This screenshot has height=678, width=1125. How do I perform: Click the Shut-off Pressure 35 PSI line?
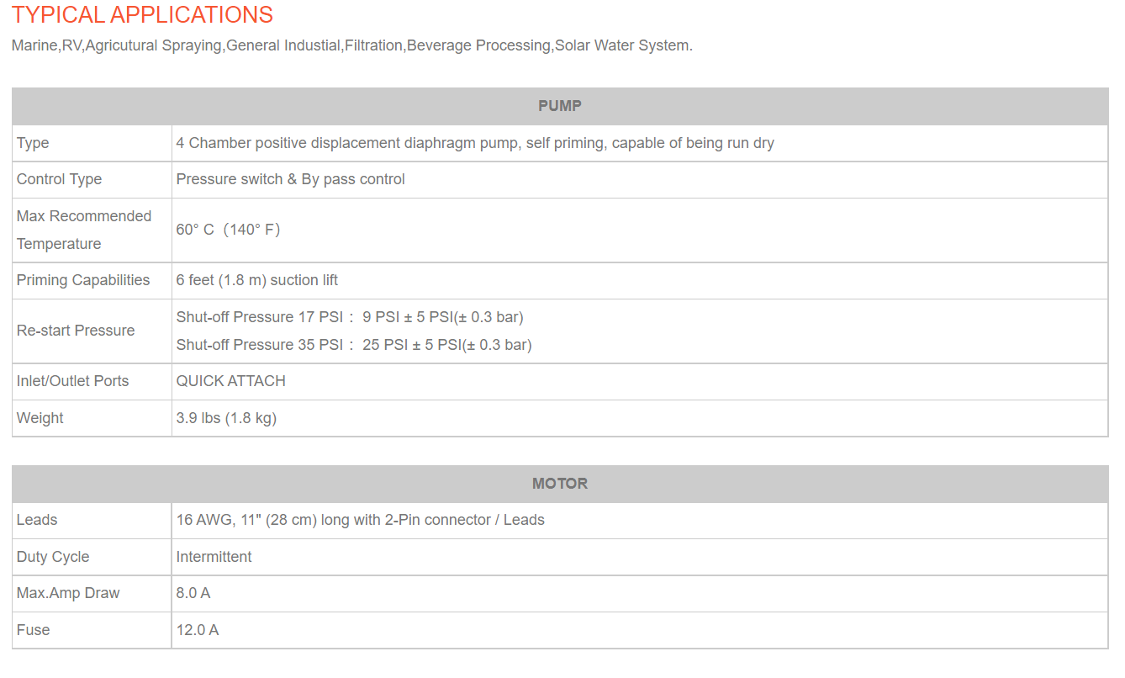(354, 345)
